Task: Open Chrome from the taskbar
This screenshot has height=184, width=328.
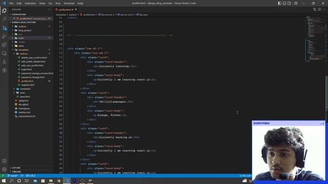Action: (59, 180)
